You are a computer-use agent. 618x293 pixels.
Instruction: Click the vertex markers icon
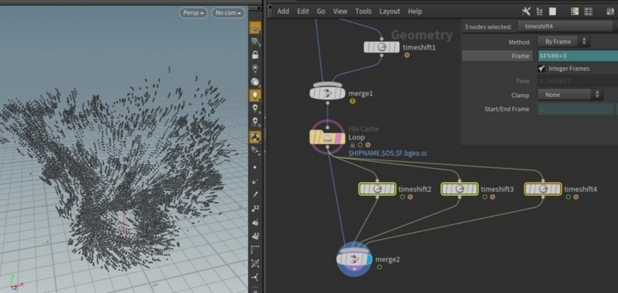tap(255, 263)
